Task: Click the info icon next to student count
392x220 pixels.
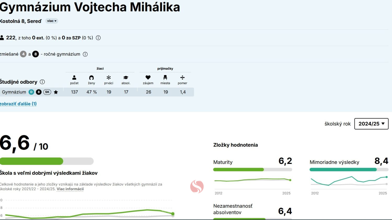Action: [98, 38]
